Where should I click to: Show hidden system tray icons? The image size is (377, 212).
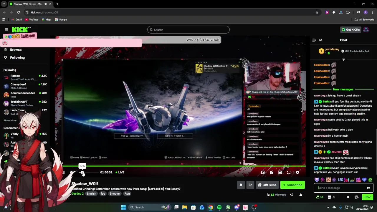click(328, 207)
